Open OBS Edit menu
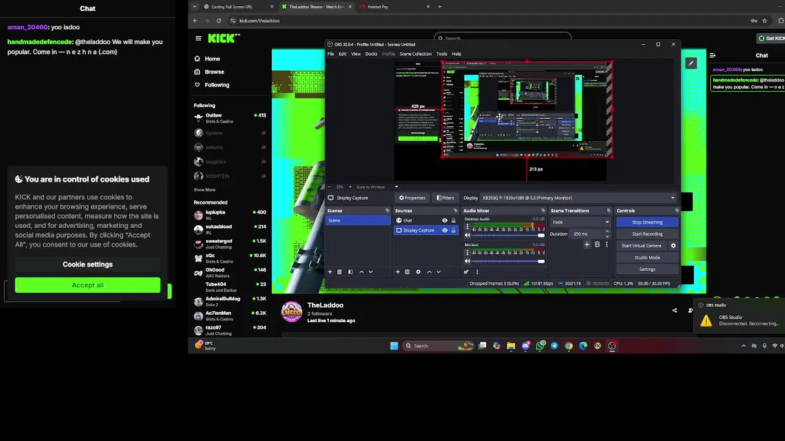Screen dimensions: 785x441 [342, 54]
